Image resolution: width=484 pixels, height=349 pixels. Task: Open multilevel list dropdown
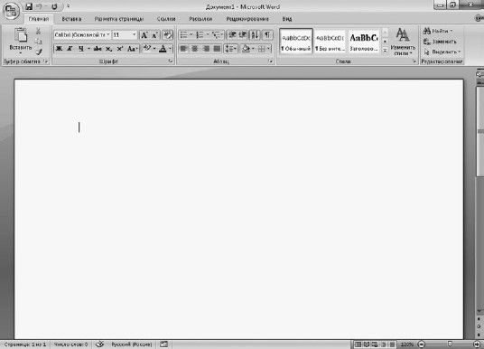tap(222, 35)
